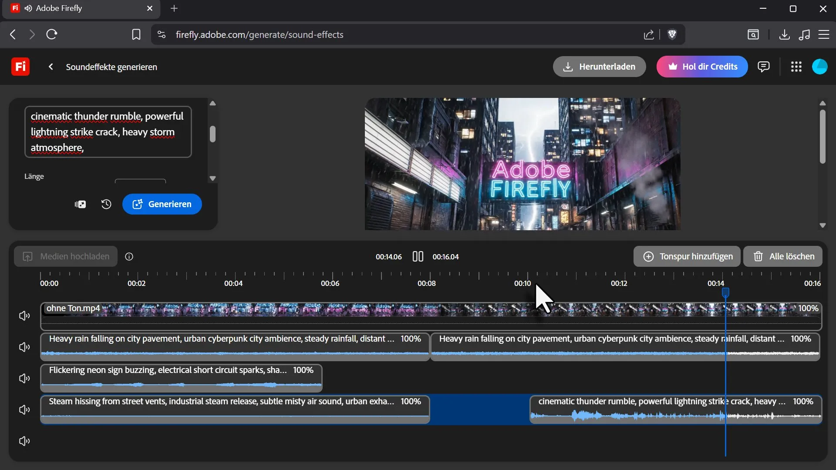This screenshot has width=836, height=470.
Task: Open the apps grid menu
Action: point(796,67)
